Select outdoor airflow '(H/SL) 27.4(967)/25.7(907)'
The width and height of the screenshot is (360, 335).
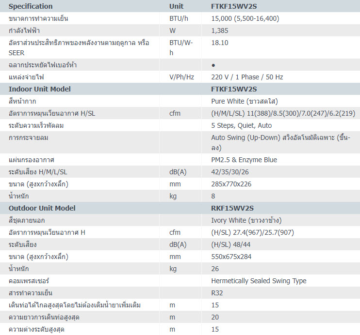(252, 232)
